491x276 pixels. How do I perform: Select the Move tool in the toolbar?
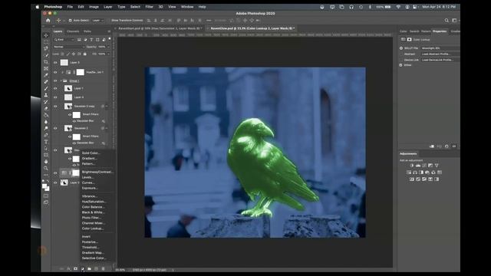46,35
